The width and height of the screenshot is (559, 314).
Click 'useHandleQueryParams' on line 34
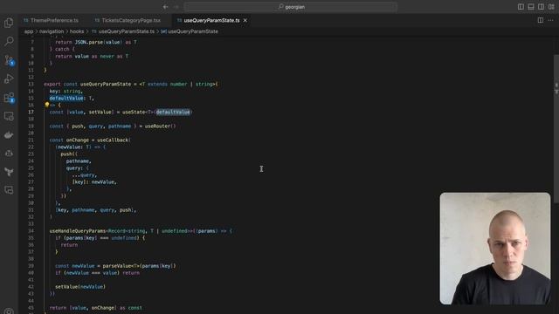pyautogui.click(x=78, y=230)
